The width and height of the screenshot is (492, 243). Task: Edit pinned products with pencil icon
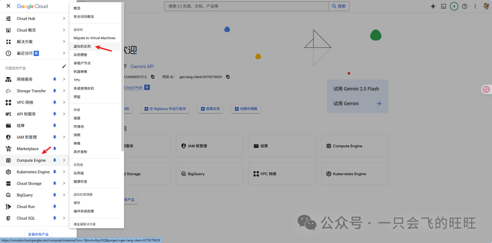[64, 66]
